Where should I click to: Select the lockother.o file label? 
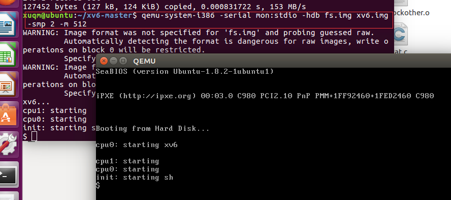click(412, 13)
